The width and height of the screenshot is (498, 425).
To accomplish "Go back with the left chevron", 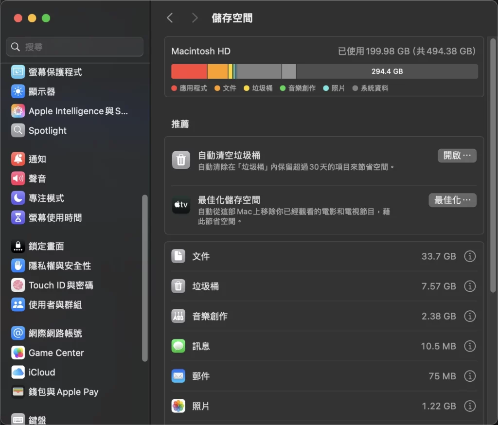I will point(170,18).
